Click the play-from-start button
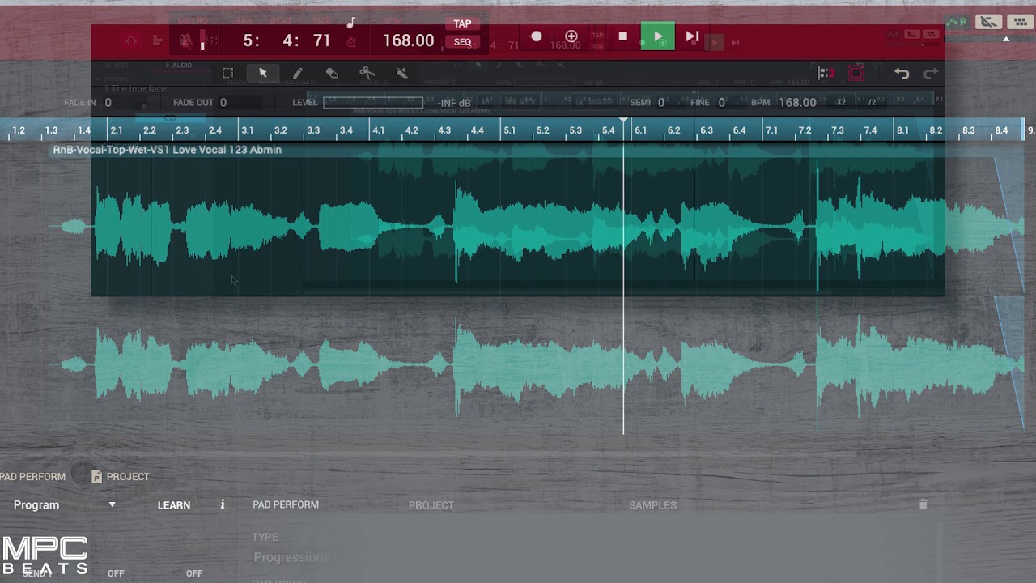Viewport: 1036px width, 583px height. pos(692,36)
